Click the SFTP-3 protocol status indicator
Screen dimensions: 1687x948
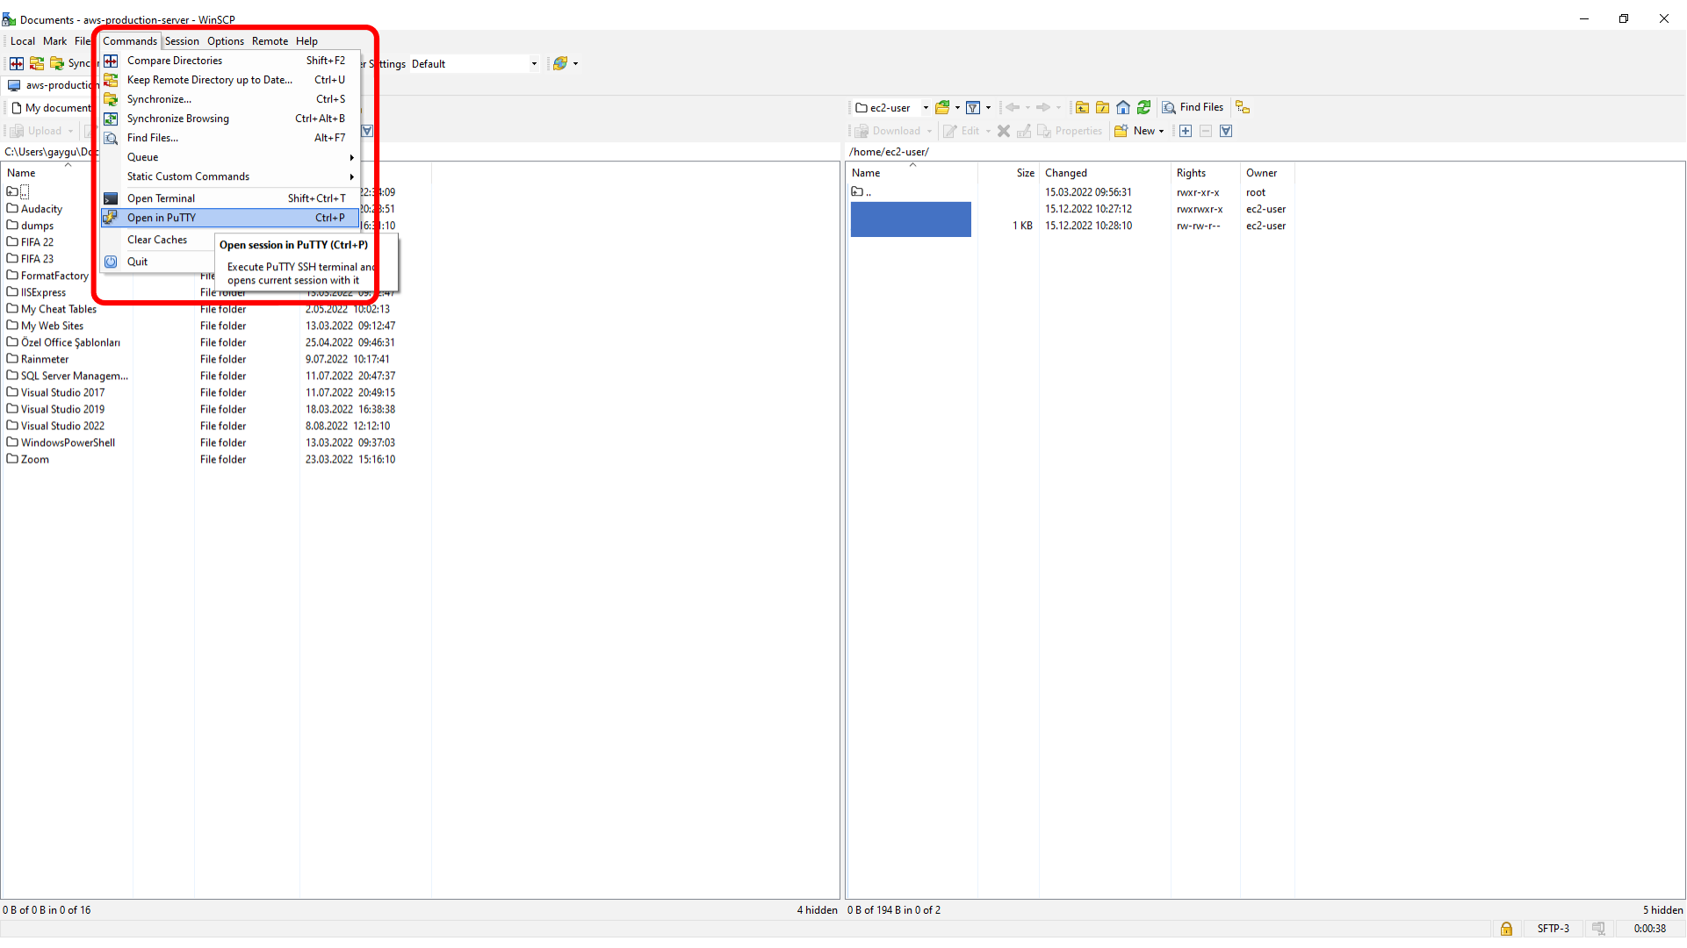tap(1553, 929)
